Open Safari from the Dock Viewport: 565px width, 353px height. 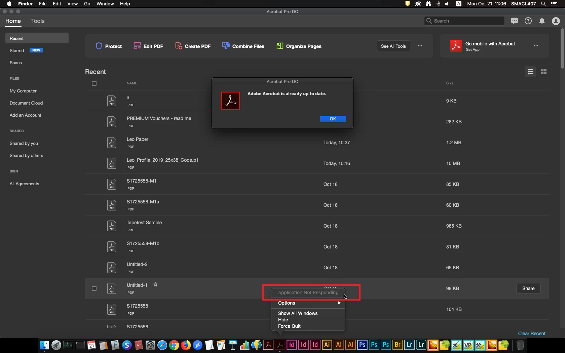pyautogui.click(x=162, y=345)
